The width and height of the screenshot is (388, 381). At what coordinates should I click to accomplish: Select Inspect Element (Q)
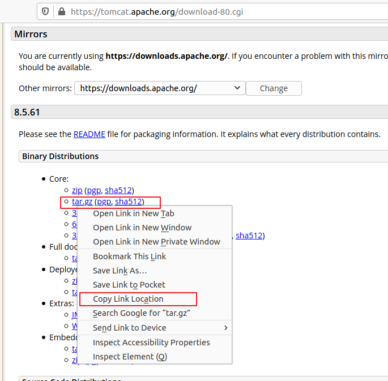point(155,357)
